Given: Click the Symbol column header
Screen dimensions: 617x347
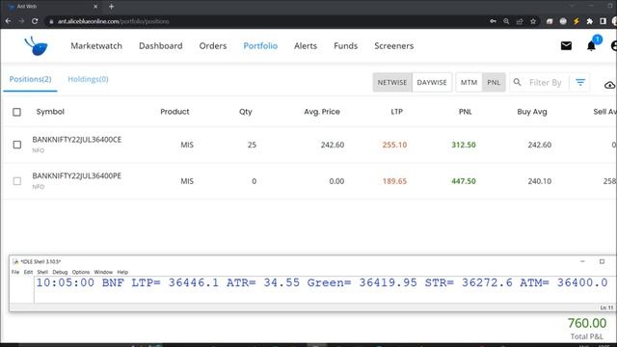Looking at the screenshot, I should [50, 112].
